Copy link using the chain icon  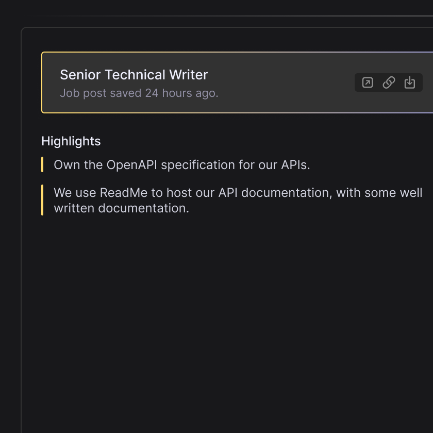(389, 82)
